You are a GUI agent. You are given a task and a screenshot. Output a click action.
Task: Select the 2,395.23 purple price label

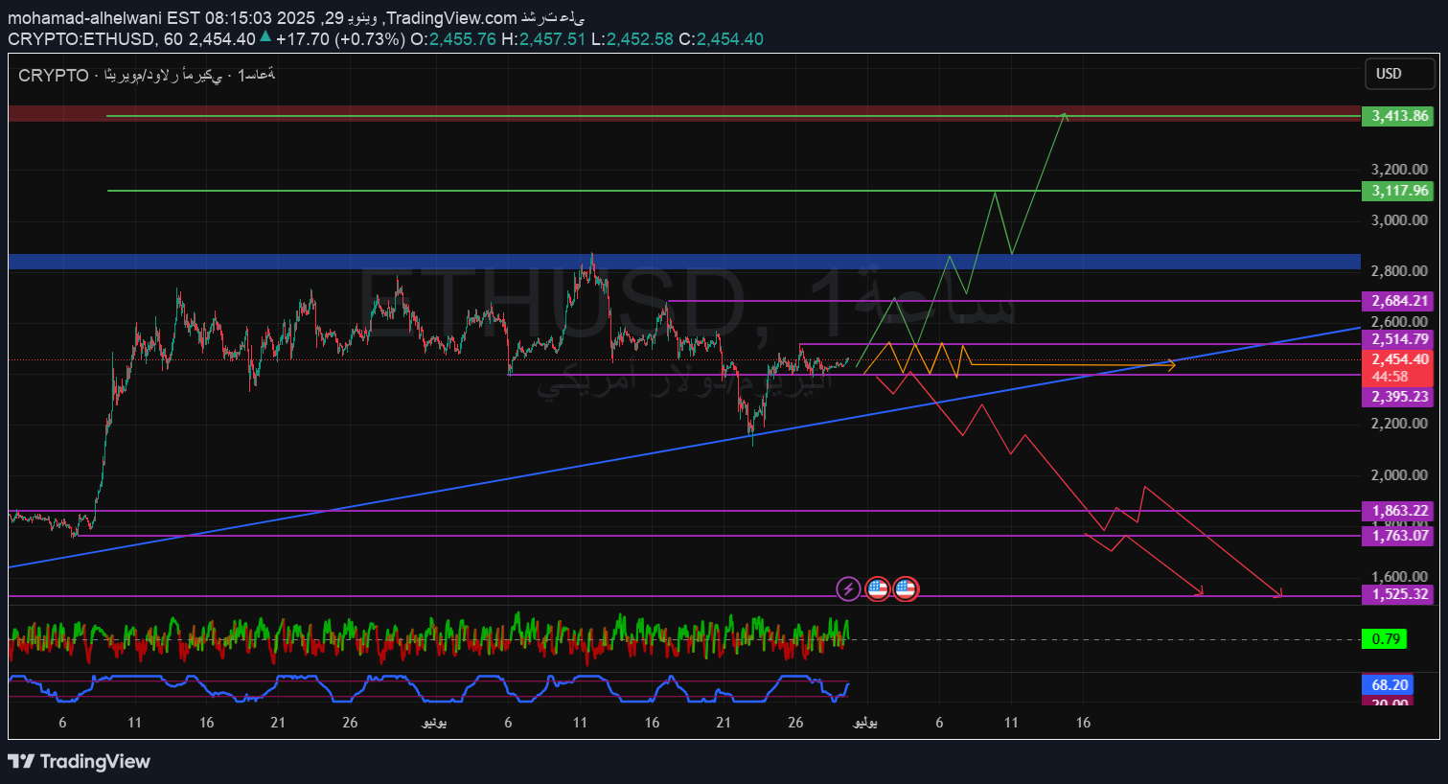click(1398, 397)
